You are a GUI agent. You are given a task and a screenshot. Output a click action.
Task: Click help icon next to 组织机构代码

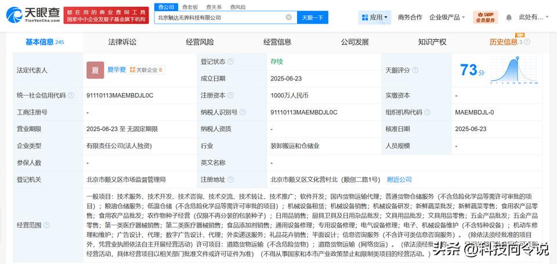(428, 112)
